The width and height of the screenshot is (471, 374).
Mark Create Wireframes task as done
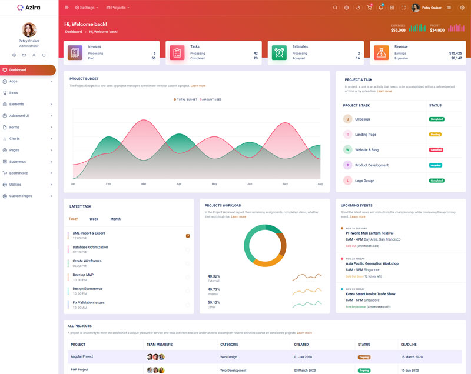click(188, 263)
